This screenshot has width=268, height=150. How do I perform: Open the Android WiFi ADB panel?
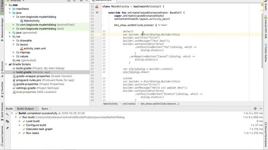[x=266, y=27]
